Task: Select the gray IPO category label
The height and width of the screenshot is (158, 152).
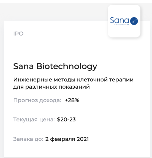Action: click(18, 34)
